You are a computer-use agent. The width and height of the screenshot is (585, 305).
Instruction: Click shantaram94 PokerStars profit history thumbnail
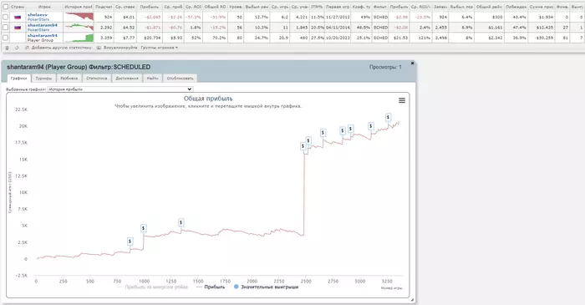click(x=79, y=28)
